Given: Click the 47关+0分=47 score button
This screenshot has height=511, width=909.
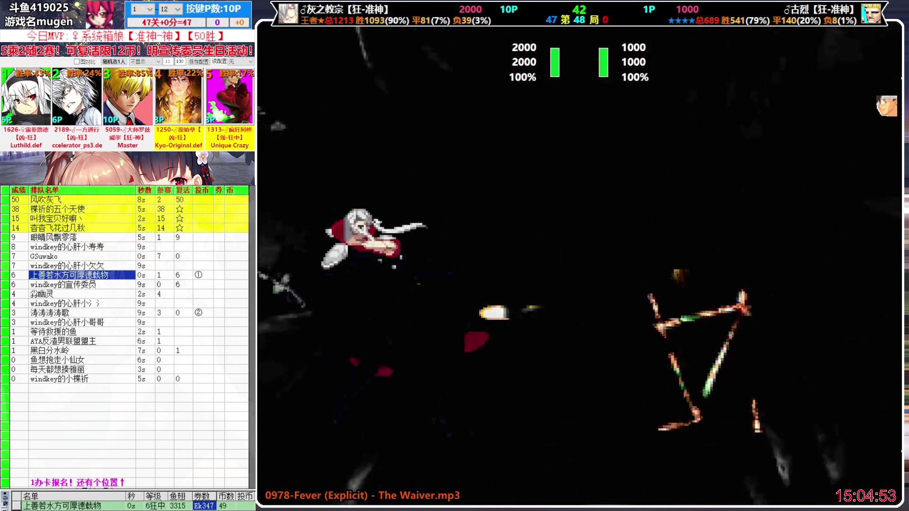Looking at the screenshot, I should [x=167, y=22].
